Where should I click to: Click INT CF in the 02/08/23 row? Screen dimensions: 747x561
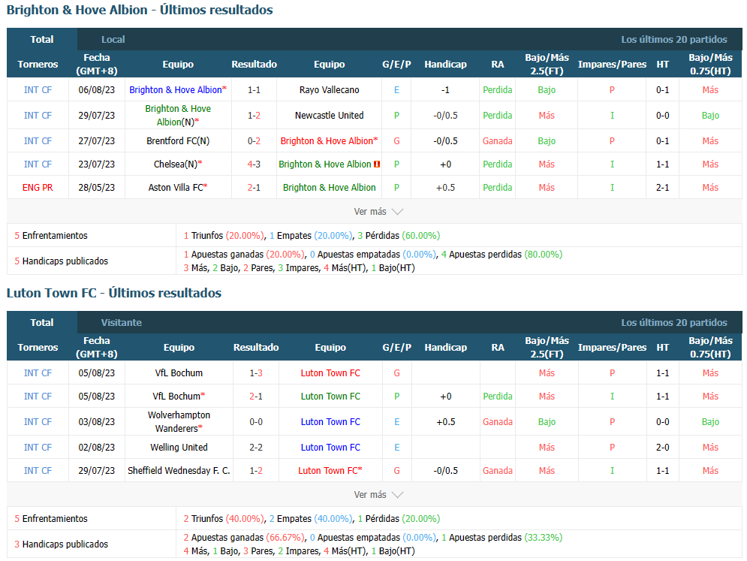pos(38,448)
